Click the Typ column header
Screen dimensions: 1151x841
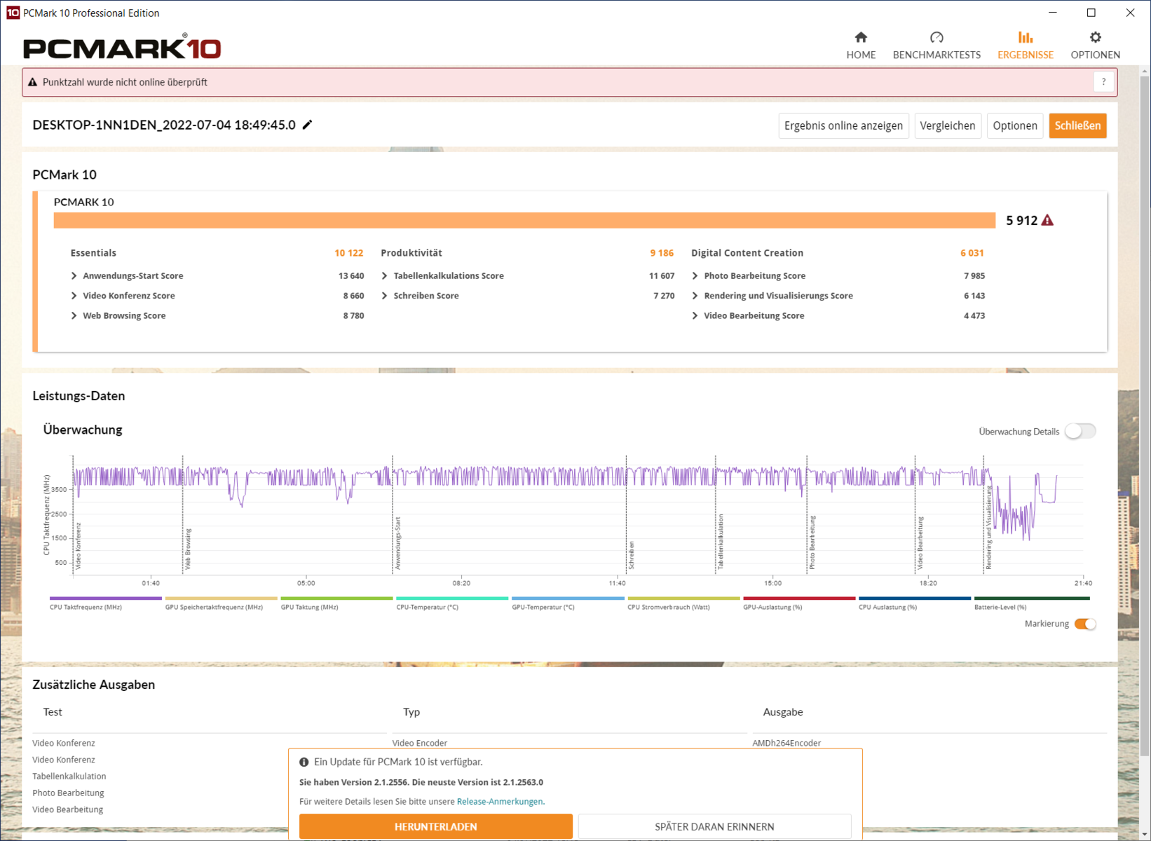pyautogui.click(x=411, y=712)
